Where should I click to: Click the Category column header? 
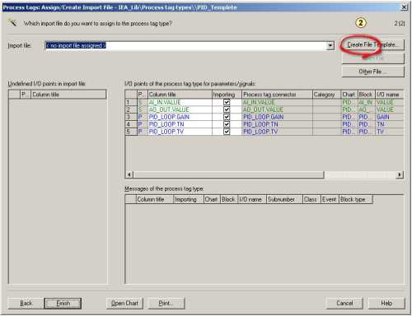[326, 95]
